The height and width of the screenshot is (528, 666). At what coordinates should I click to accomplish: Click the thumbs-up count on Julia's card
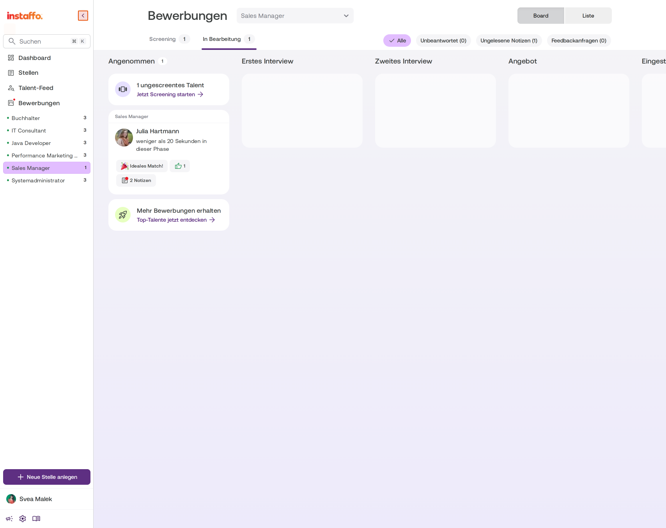click(180, 166)
